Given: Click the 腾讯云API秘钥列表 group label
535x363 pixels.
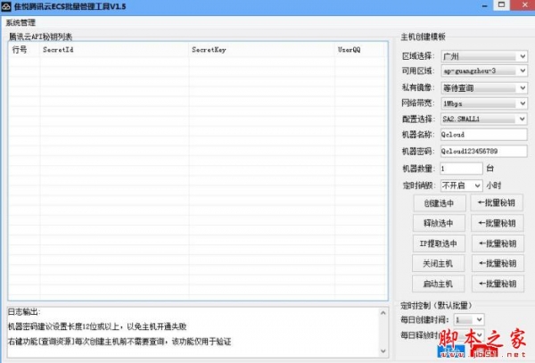Looking at the screenshot, I should tap(41, 37).
